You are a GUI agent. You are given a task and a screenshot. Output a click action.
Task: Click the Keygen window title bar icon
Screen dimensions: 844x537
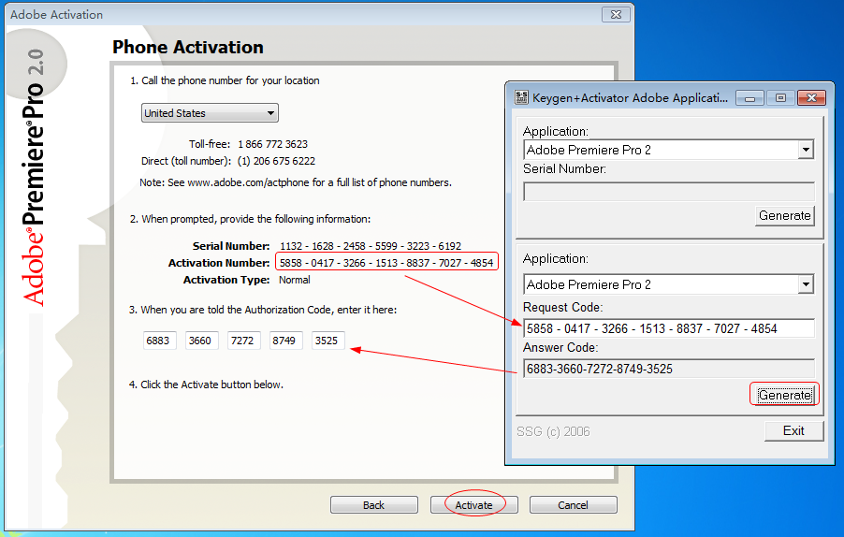pyautogui.click(x=521, y=97)
